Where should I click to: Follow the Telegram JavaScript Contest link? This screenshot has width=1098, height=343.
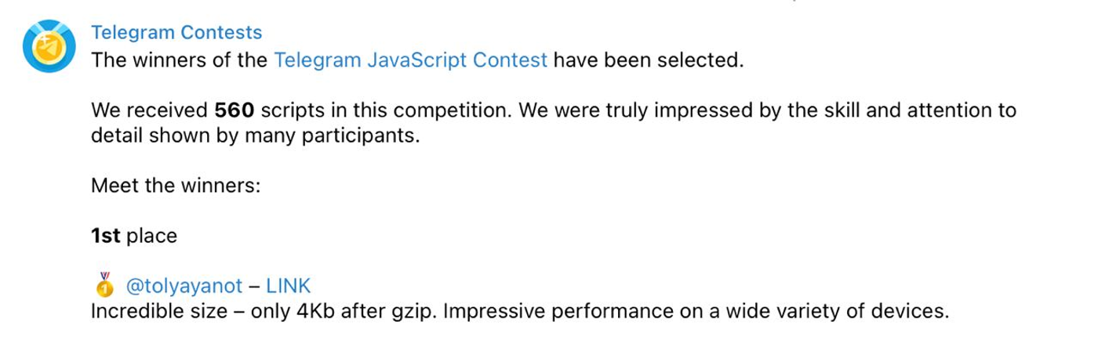tap(411, 60)
